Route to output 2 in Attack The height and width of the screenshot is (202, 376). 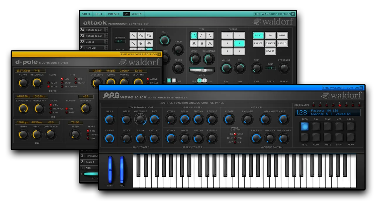click(x=239, y=35)
